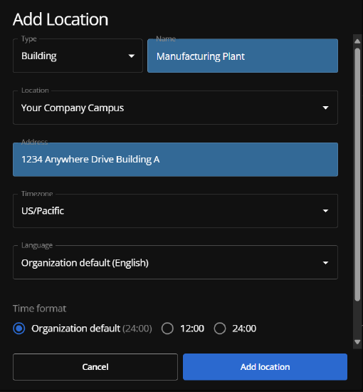Viewport: 363px width, 392px height.
Task: Open the Location dropdown showing Your Company Campus
Action: (x=175, y=108)
